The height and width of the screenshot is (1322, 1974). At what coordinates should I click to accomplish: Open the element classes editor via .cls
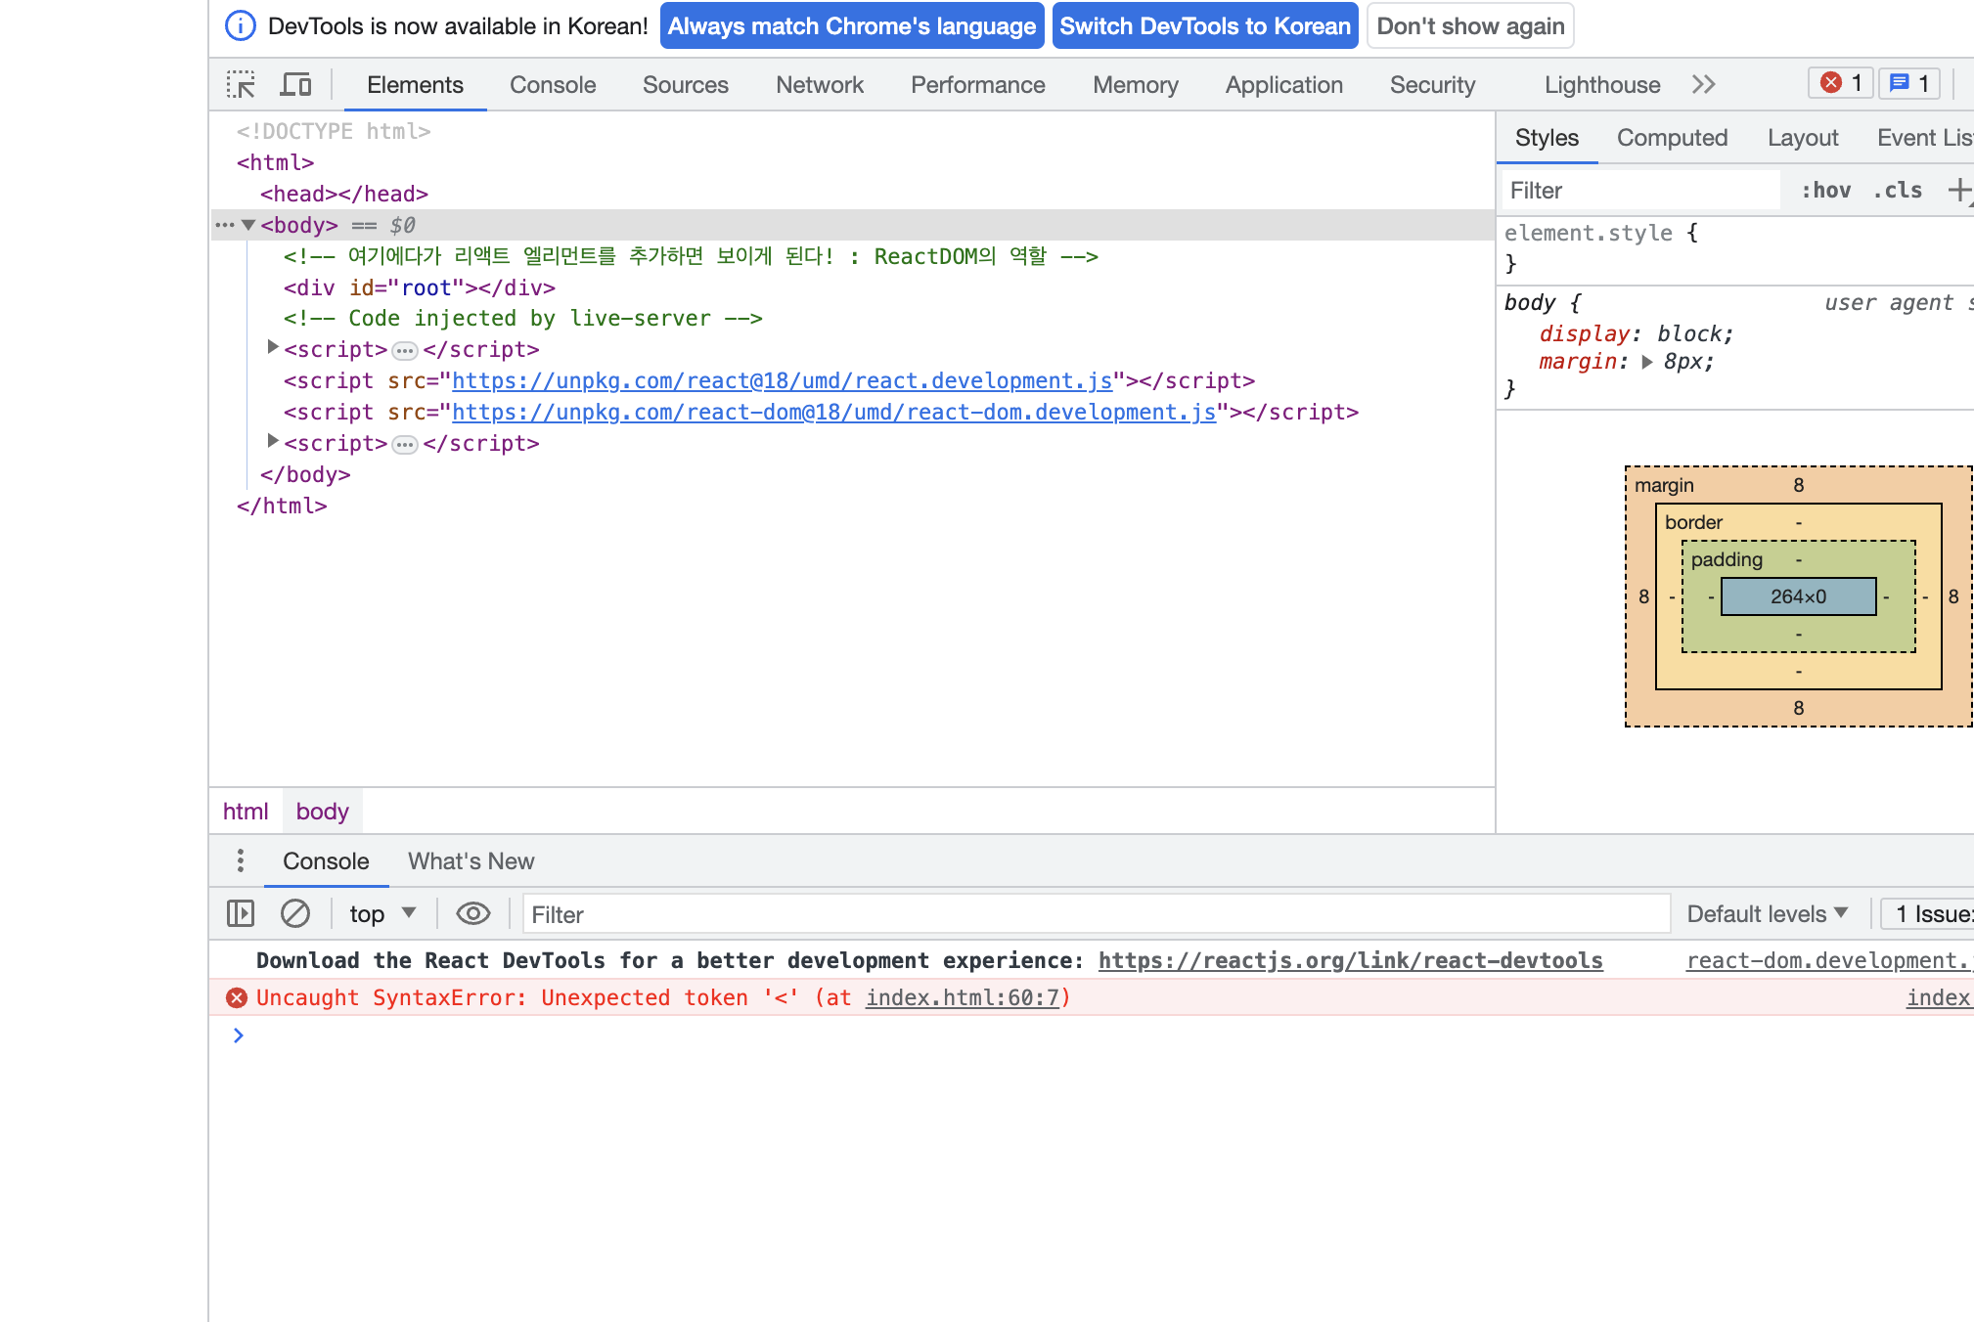point(1897,190)
